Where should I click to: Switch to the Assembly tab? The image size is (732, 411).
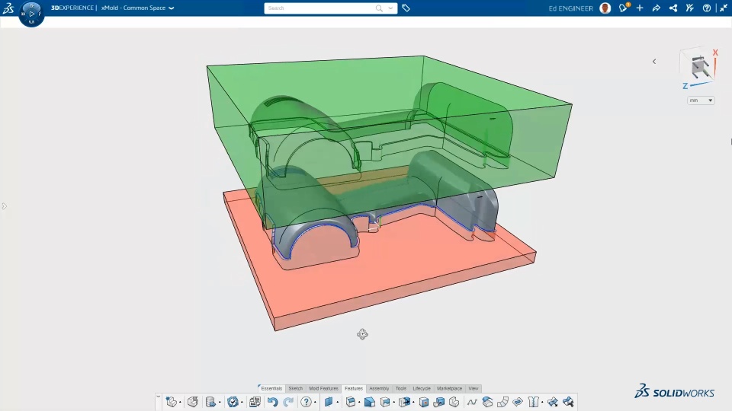coord(379,388)
